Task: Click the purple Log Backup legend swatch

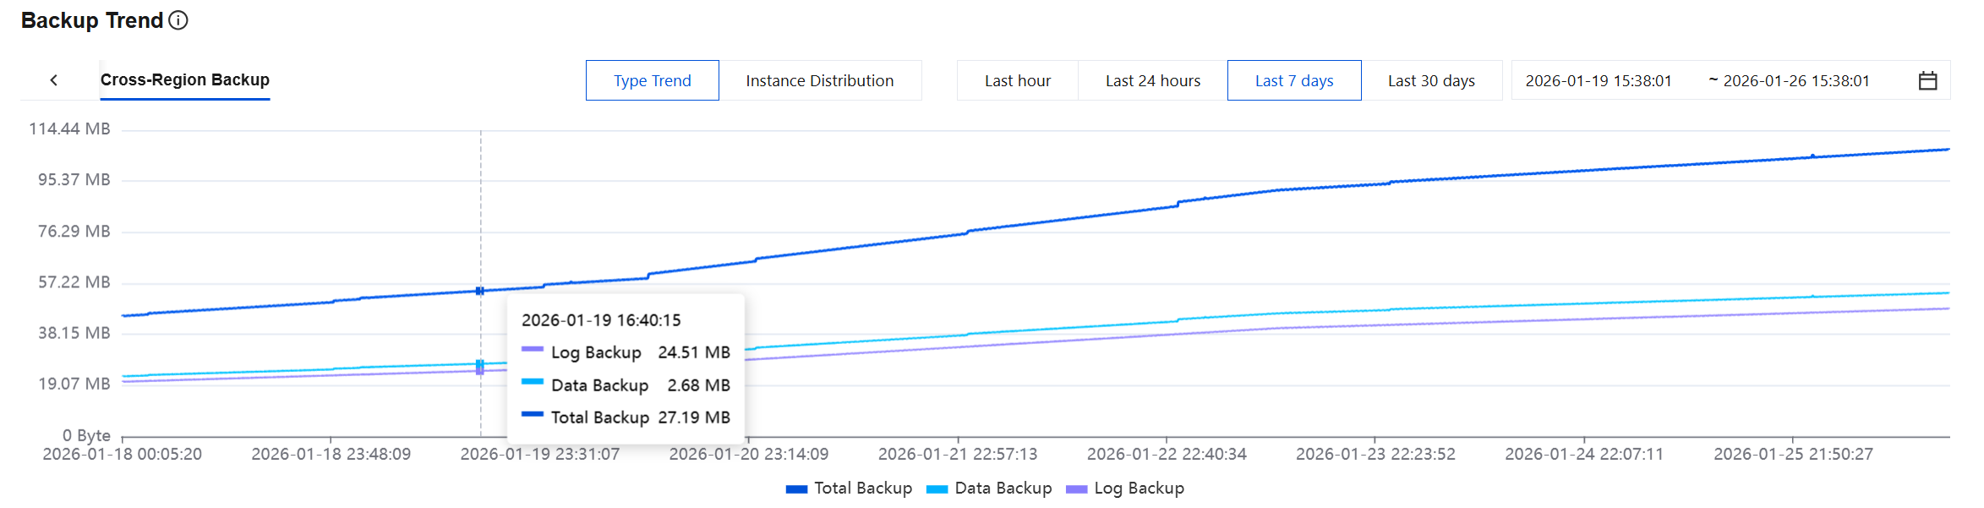Action: click(1076, 489)
